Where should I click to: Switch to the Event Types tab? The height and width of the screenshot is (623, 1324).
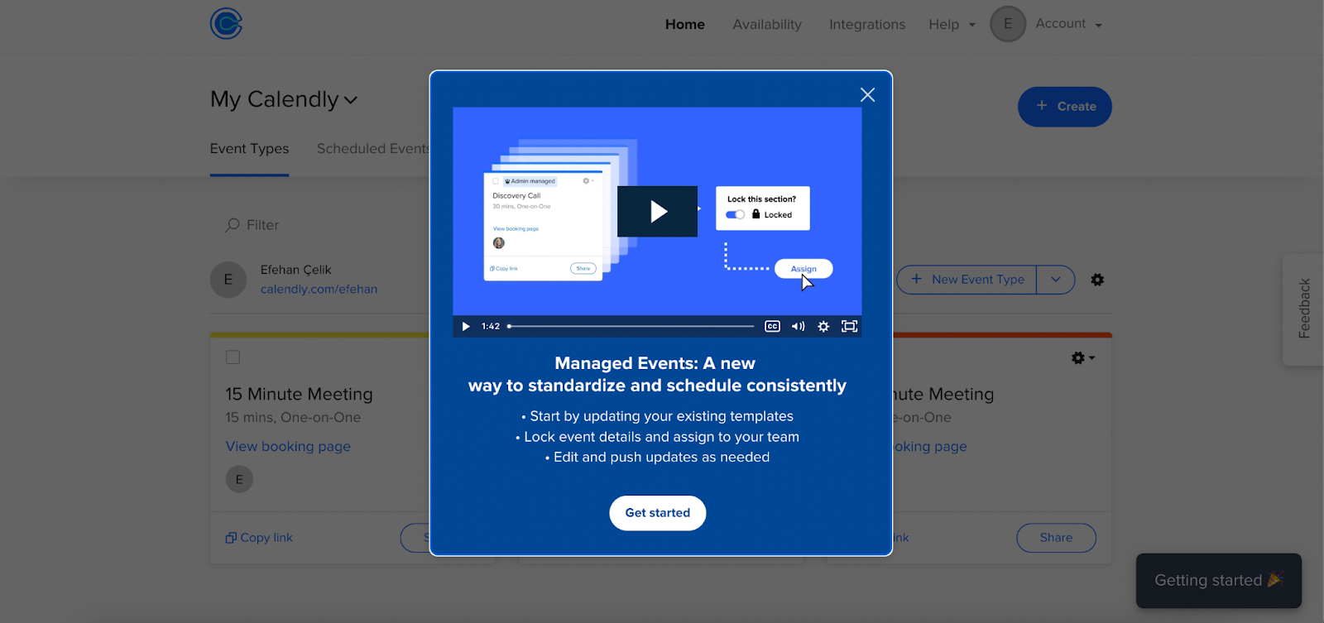[x=249, y=149]
